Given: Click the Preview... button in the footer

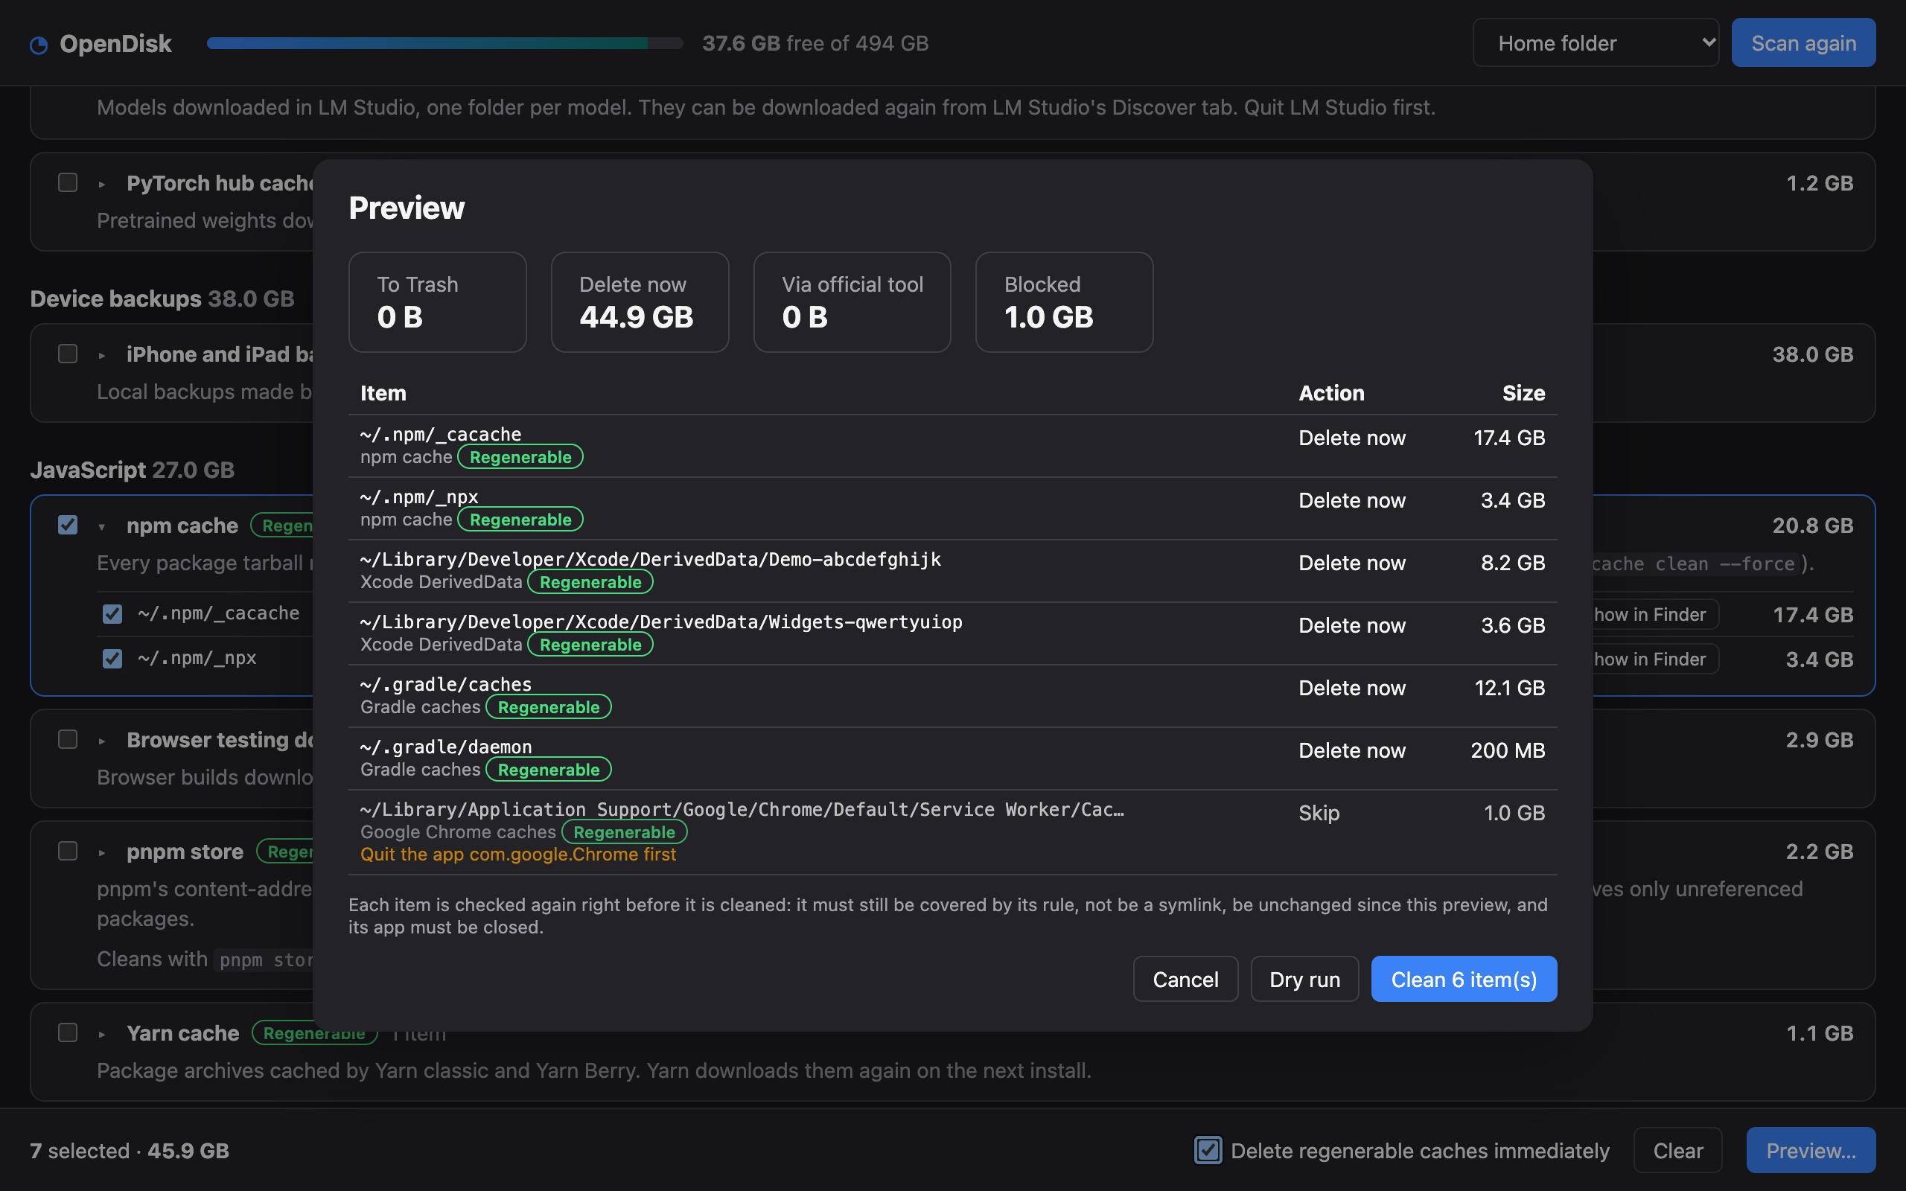Looking at the screenshot, I should tap(1811, 1150).
